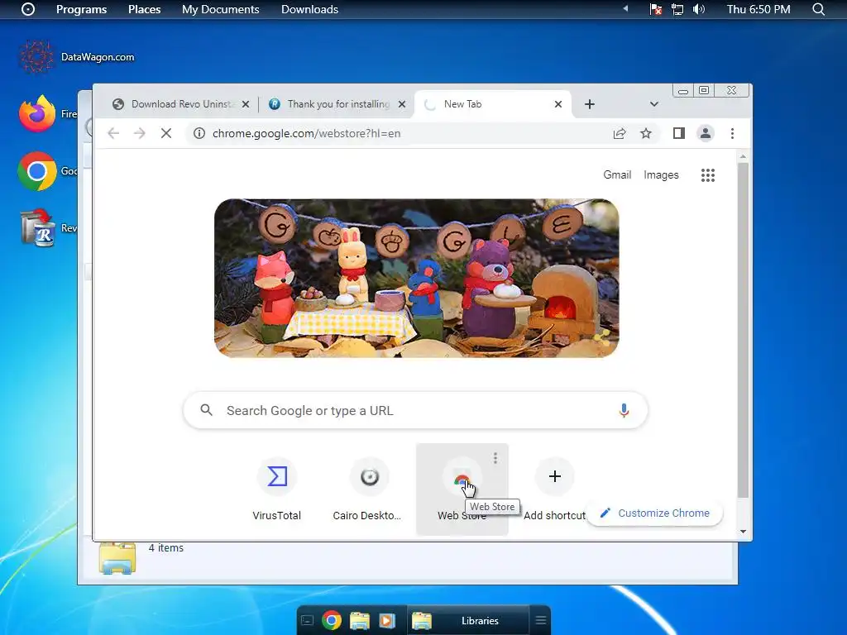
Task: Open the Chrome profile avatar
Action: (706, 133)
